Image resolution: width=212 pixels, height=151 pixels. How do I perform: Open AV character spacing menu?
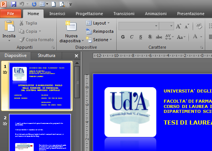(x=169, y=37)
